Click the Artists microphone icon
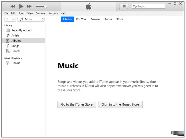Image resolution: width=186 pixels, height=139 pixels. click(8, 35)
